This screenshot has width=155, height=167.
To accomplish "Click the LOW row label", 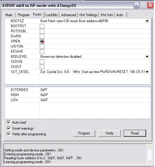I will click(x=15, y=100).
